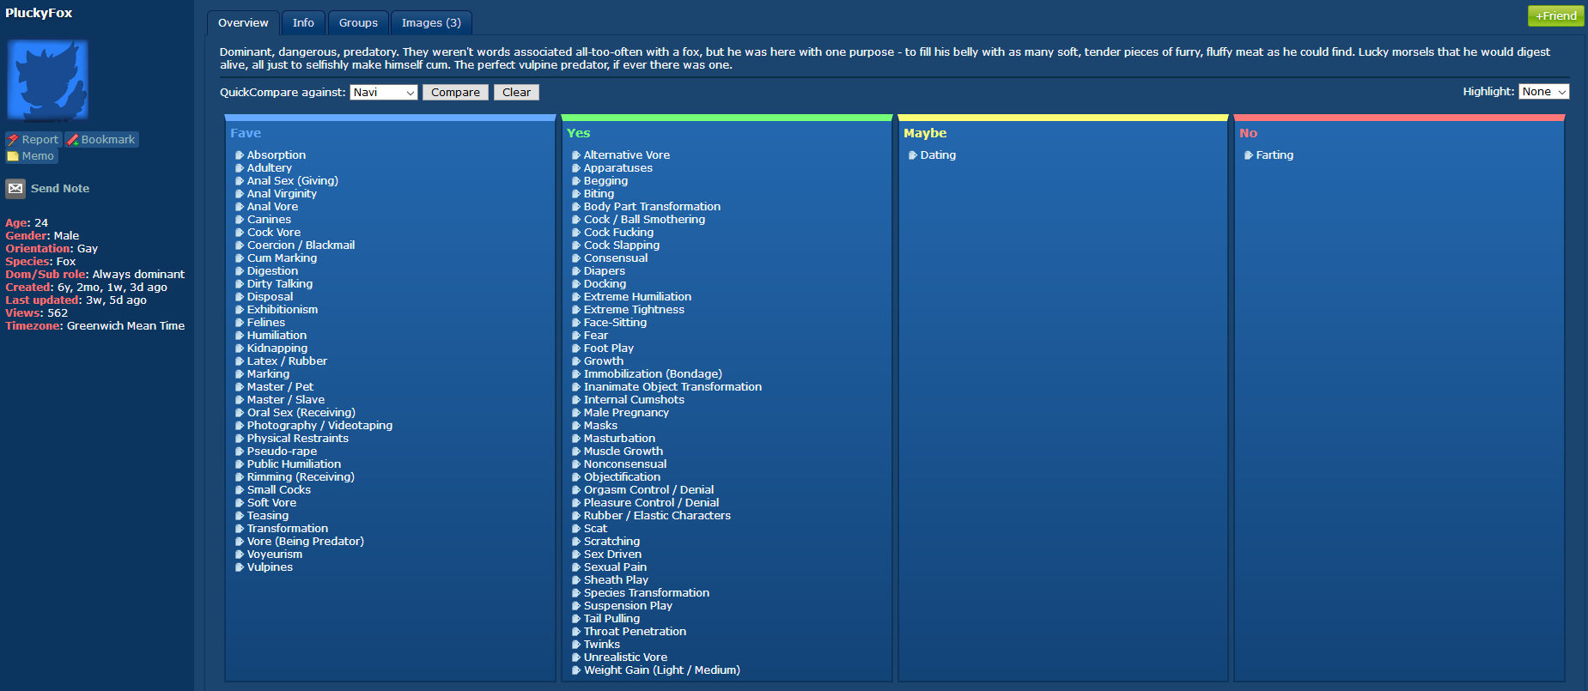Viewport: 1588px width, 691px height.
Task: Click the Consensual entry in Yes
Action: (616, 258)
